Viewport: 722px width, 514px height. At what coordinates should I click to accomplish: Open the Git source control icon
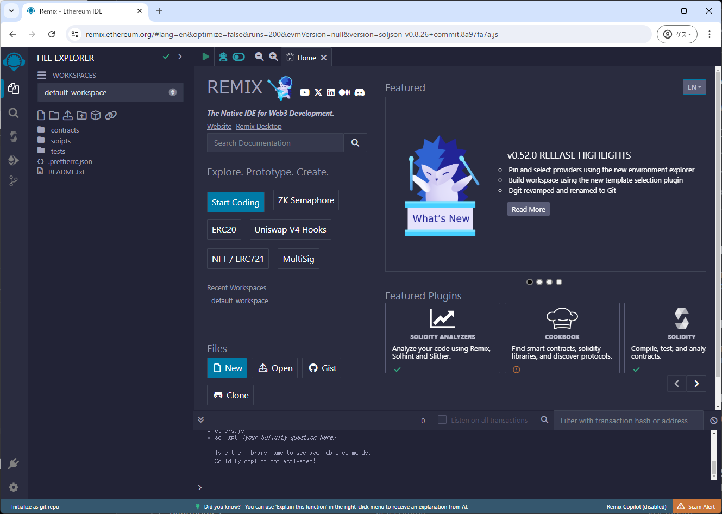tap(14, 181)
